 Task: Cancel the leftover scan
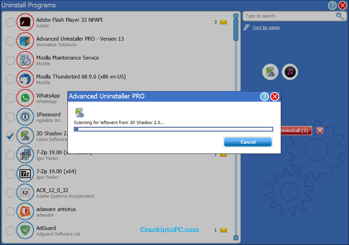pos(248,142)
